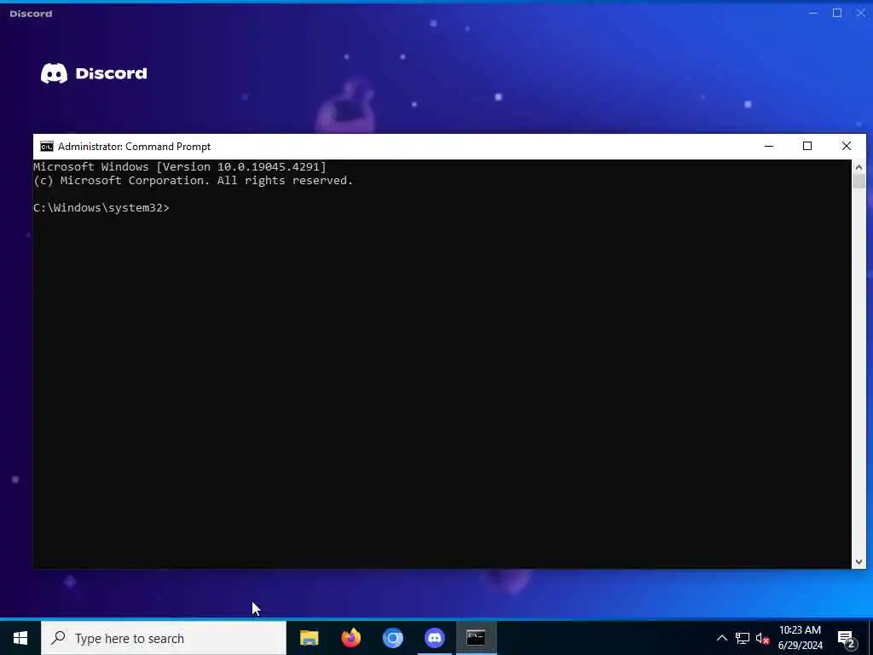Image resolution: width=873 pixels, height=655 pixels.
Task: Open the Windows Start menu
Action: pos(20,638)
